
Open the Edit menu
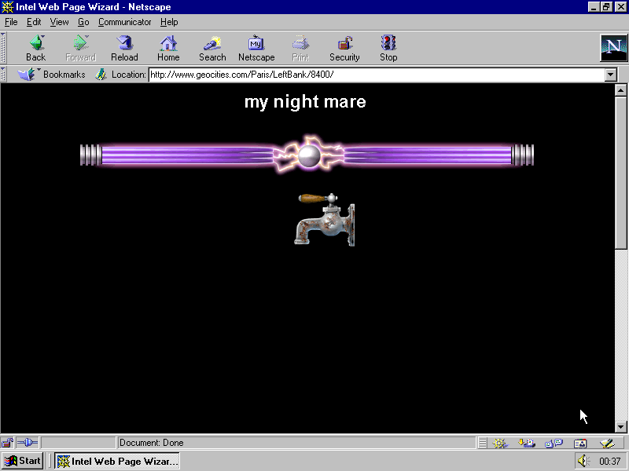34,22
